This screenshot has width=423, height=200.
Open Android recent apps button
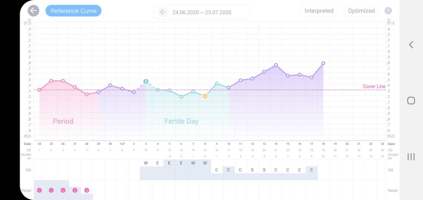[411, 156]
